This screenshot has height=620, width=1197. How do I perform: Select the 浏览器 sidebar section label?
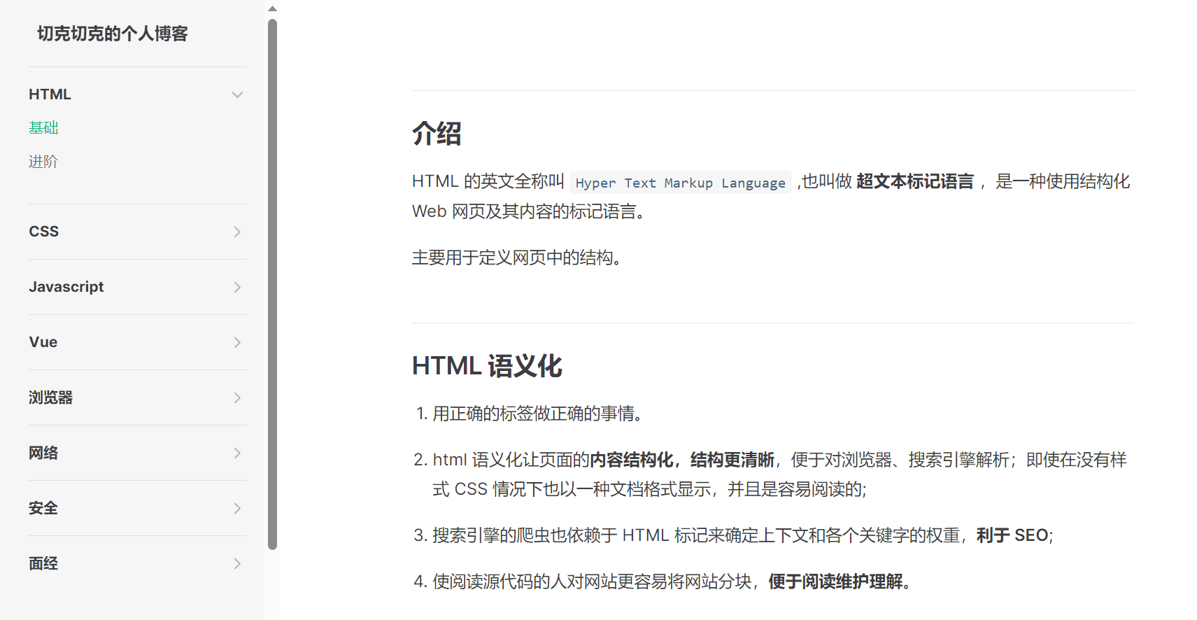(x=50, y=397)
